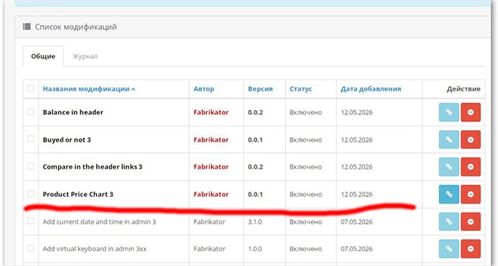Switch to the Журнал tab
Image resolution: width=498 pixels, height=266 pixels.
coord(85,56)
